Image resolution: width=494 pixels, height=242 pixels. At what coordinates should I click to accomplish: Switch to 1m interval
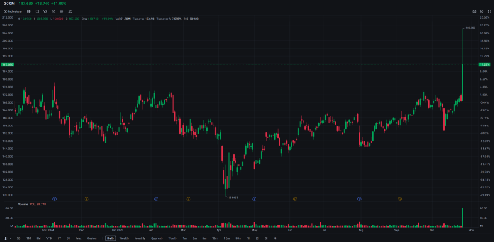[185, 238]
